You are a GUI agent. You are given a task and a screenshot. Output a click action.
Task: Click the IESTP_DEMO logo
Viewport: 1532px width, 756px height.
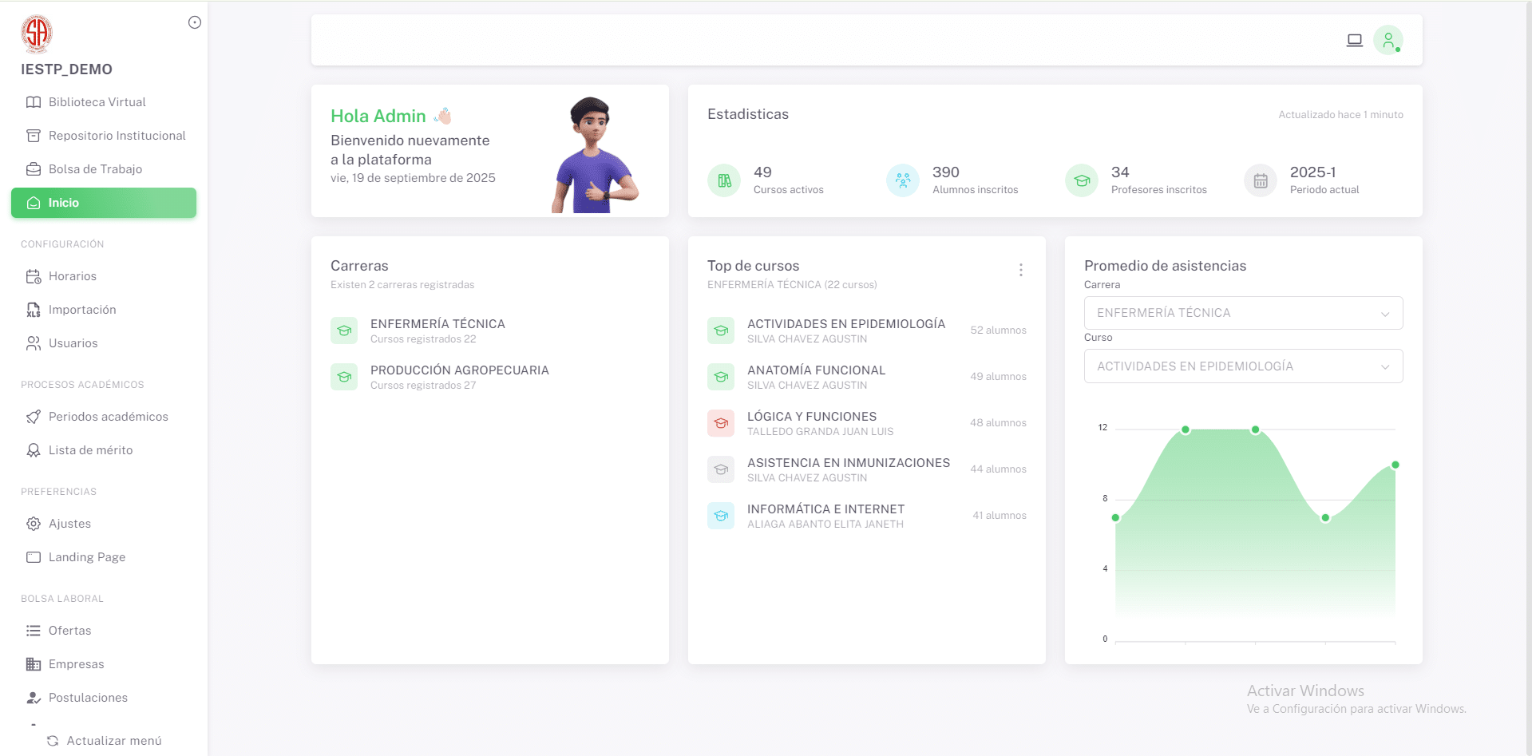click(x=37, y=34)
